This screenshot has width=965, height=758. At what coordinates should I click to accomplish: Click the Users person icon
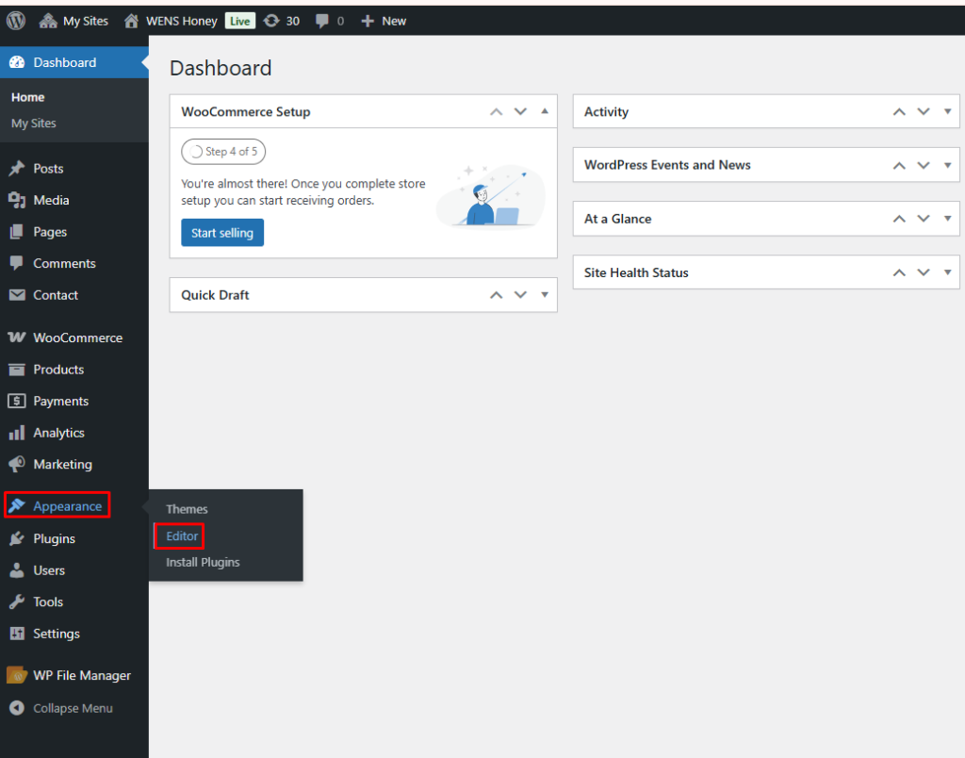17,570
